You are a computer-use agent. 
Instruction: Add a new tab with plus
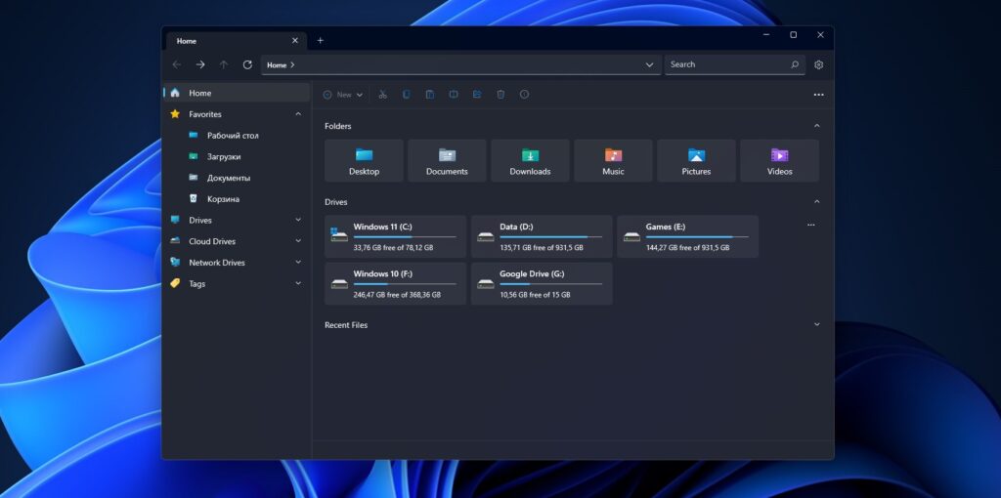click(321, 41)
